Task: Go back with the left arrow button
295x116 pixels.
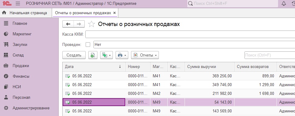Action: [68, 24]
